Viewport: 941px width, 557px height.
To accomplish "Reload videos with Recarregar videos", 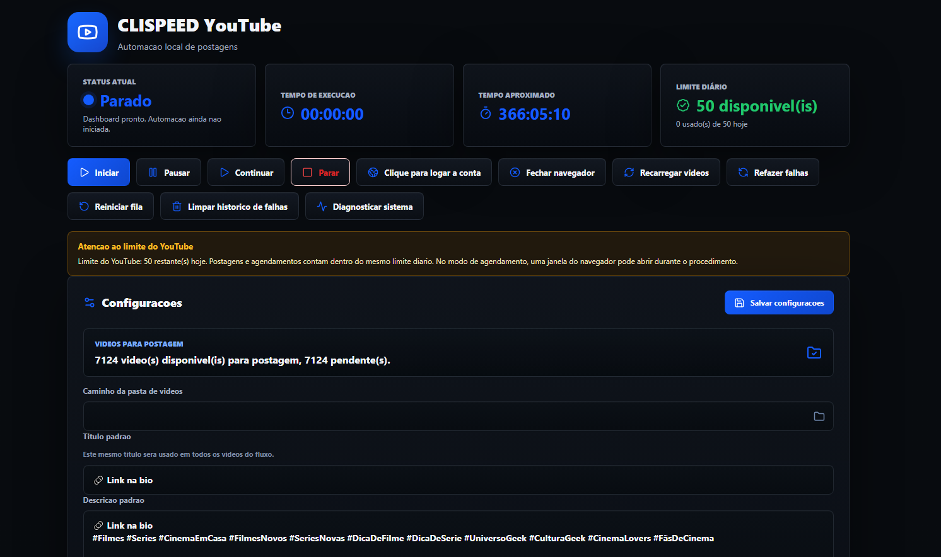I will click(x=666, y=172).
